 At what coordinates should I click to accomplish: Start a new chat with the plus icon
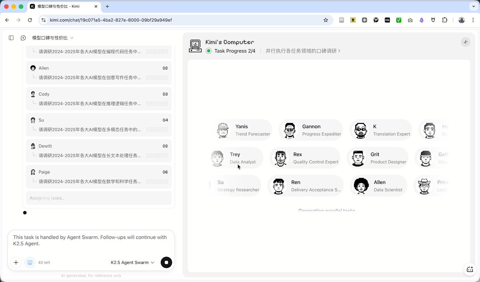23,38
